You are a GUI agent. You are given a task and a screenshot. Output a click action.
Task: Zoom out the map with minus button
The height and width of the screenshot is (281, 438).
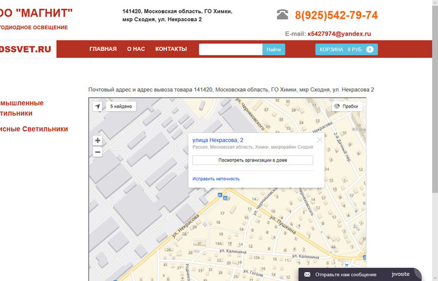97,152
